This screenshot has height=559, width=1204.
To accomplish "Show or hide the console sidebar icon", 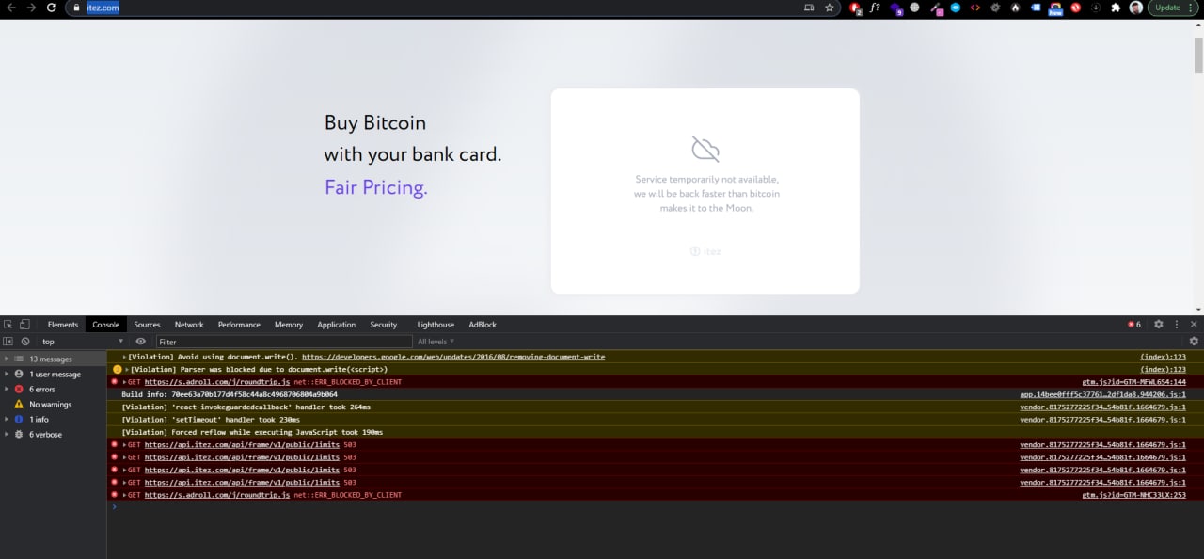I will [8, 342].
